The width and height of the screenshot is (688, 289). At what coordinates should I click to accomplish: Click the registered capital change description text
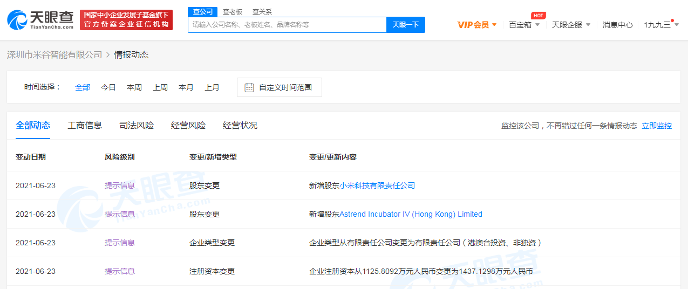[x=421, y=271]
